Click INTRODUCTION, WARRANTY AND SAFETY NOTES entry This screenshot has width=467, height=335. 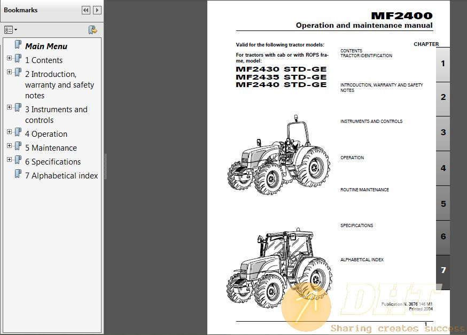coord(382,88)
